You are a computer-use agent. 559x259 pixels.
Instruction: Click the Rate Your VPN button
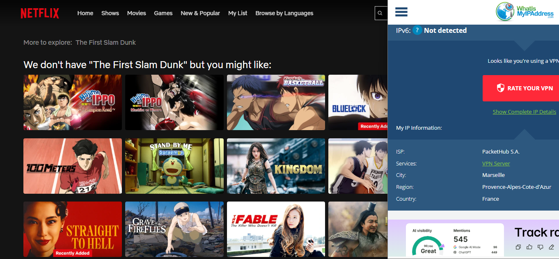[521, 88]
